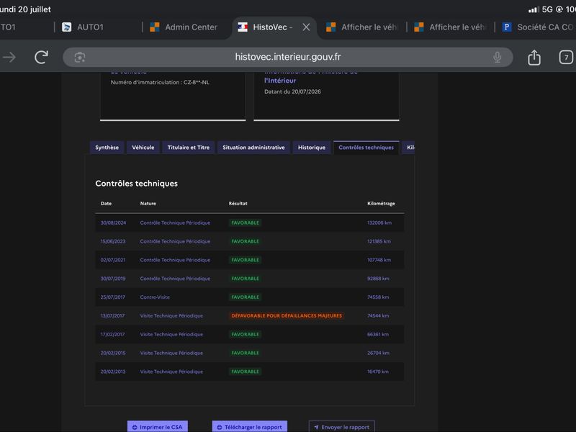Click the 107748 km mileage value
The height and width of the screenshot is (432, 576).
(379, 260)
